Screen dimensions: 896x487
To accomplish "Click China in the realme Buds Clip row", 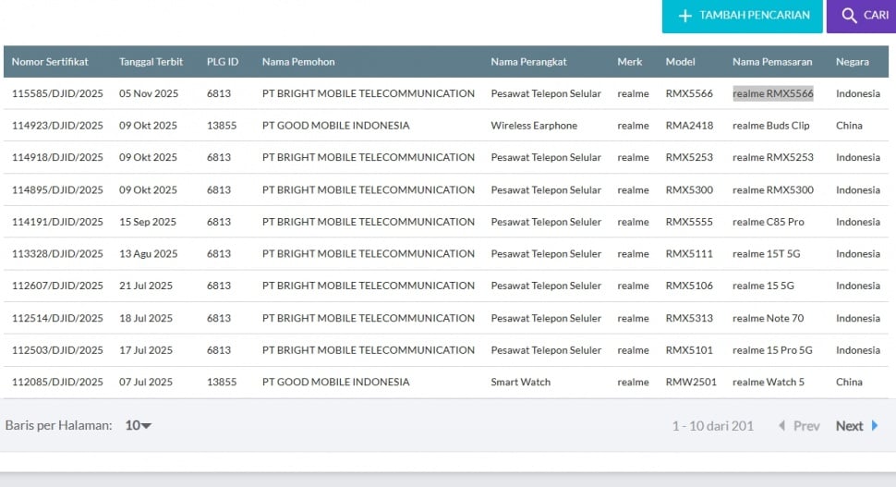I will (849, 125).
